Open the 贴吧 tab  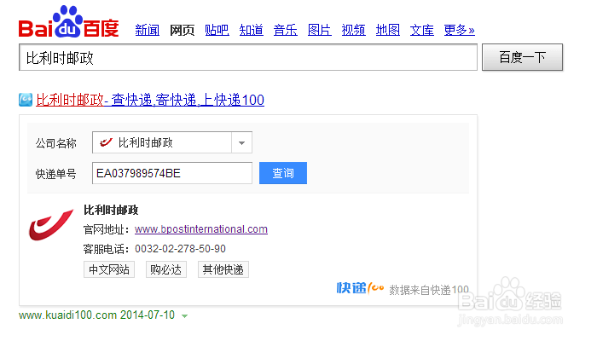(x=217, y=30)
